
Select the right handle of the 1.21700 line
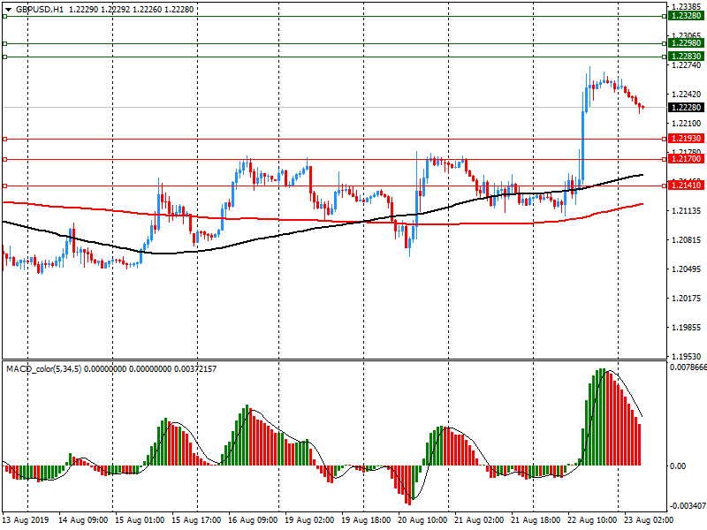[665, 160]
